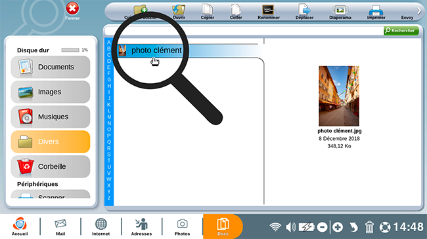This screenshot has width=427, height=239.
Task: Click the volume speaker icon
Action: pos(291,227)
